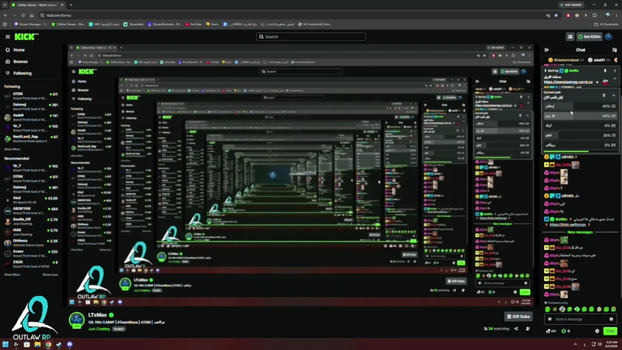This screenshot has height=350, width=622.
Task: Open the chat settings gear
Action: point(597,331)
